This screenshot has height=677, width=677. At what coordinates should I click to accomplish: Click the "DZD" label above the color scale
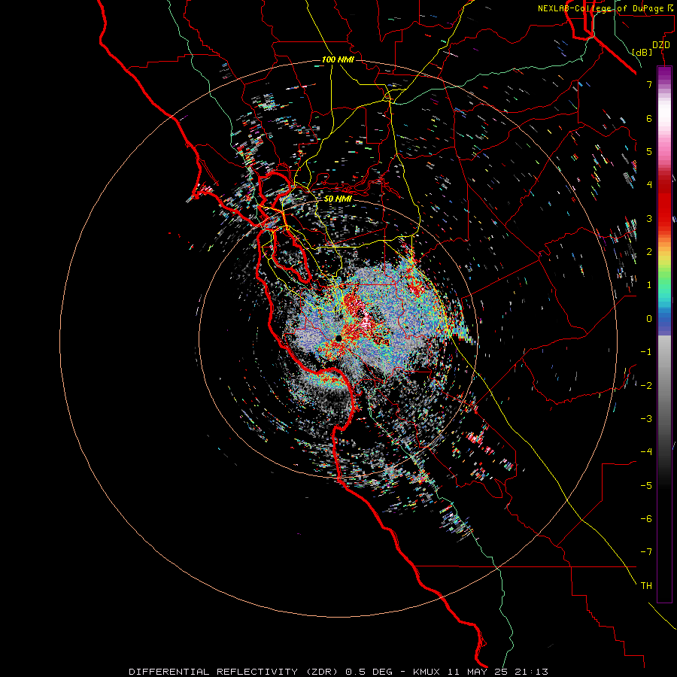pos(661,45)
